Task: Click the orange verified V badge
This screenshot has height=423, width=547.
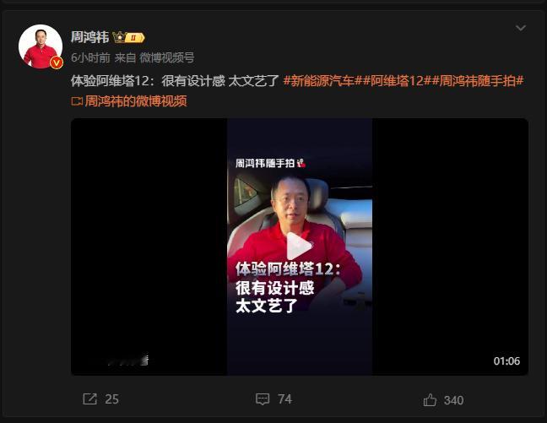Action: (57, 62)
